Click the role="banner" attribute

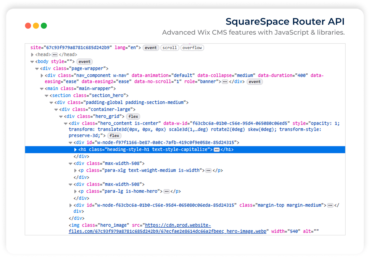[201, 82]
